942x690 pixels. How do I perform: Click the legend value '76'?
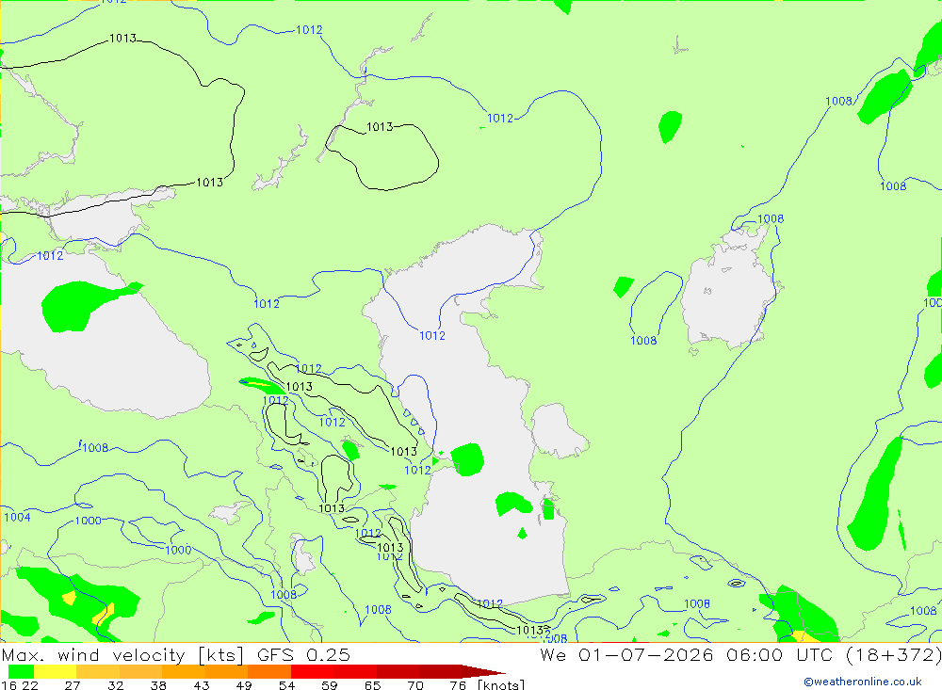coord(458,684)
